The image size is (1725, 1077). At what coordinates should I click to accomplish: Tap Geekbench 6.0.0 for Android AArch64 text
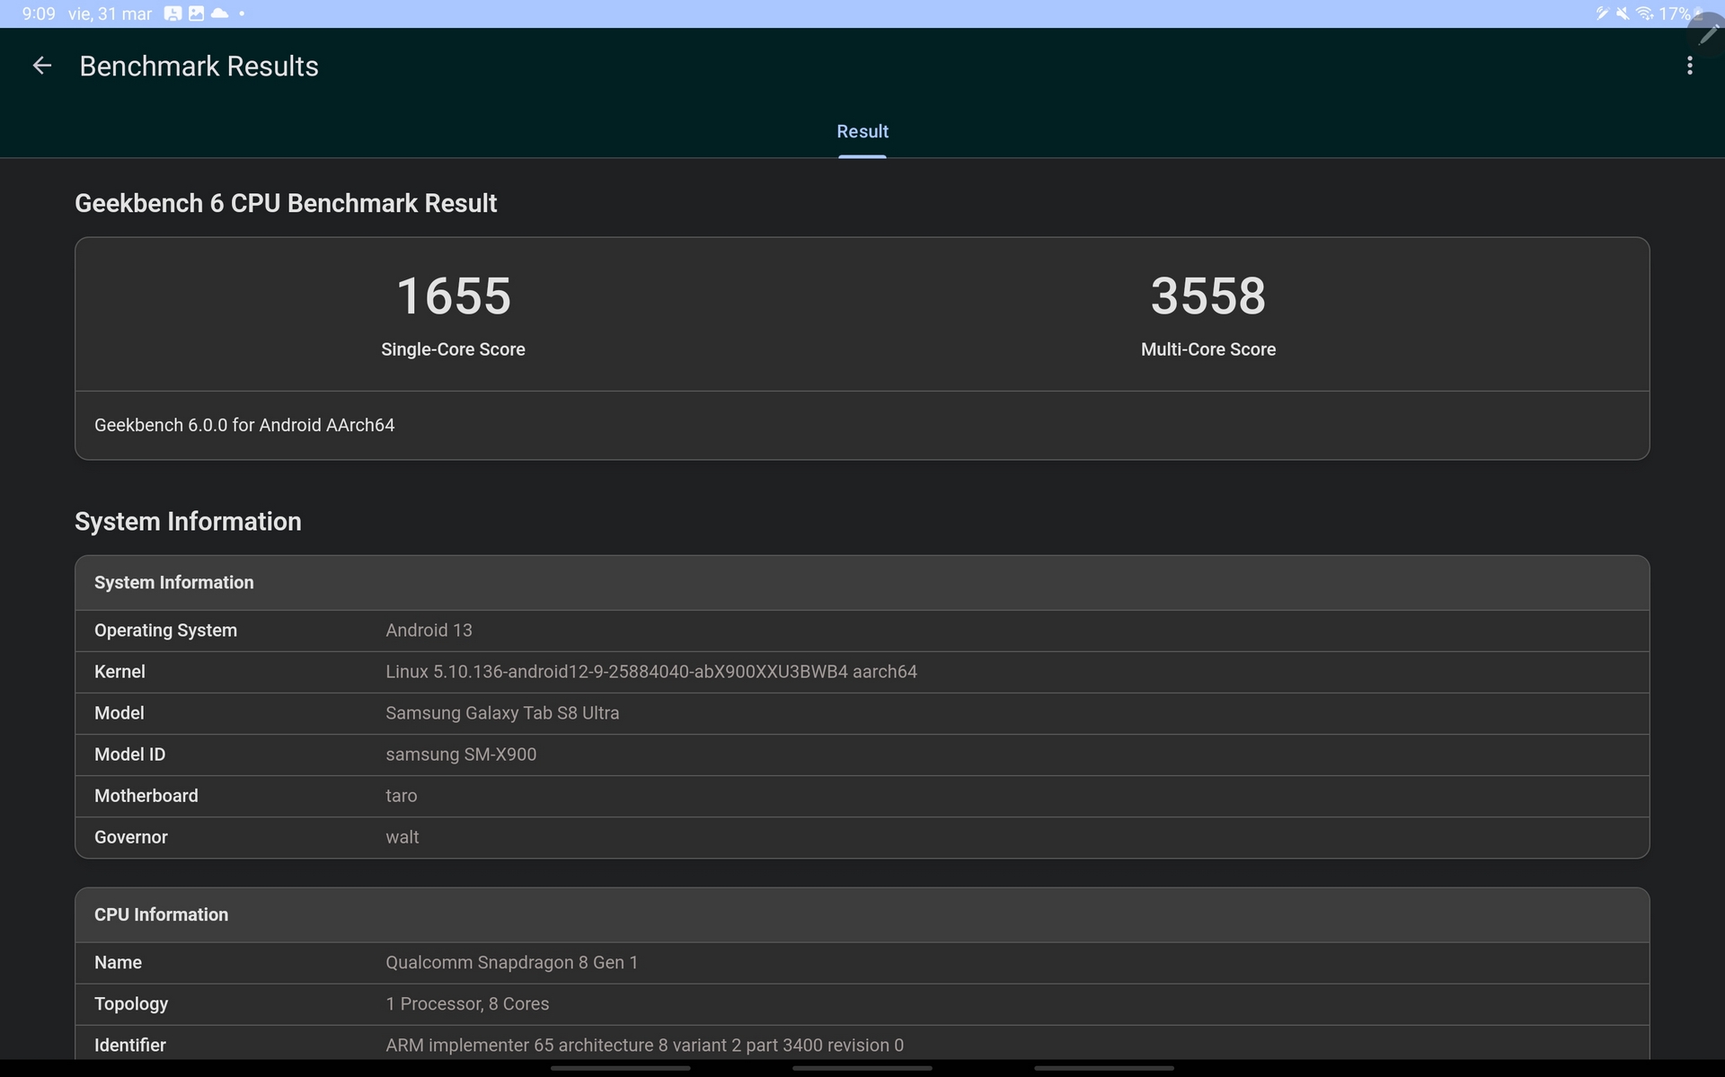[244, 425]
